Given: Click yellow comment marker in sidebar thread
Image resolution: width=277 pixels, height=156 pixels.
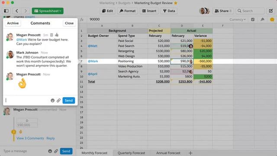Looking at the screenshot, I should [13, 132].
